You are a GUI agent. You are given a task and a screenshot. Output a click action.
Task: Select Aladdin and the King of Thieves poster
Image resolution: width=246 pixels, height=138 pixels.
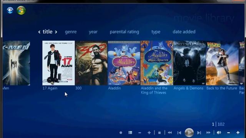point(157,63)
